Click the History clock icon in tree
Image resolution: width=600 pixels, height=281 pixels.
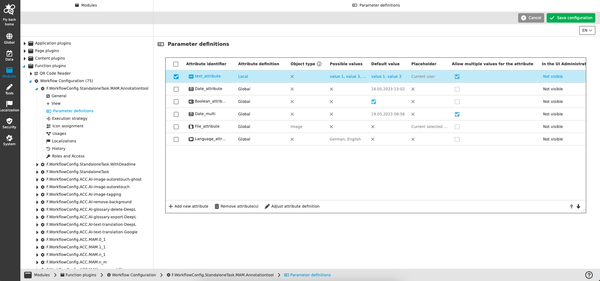click(48, 149)
